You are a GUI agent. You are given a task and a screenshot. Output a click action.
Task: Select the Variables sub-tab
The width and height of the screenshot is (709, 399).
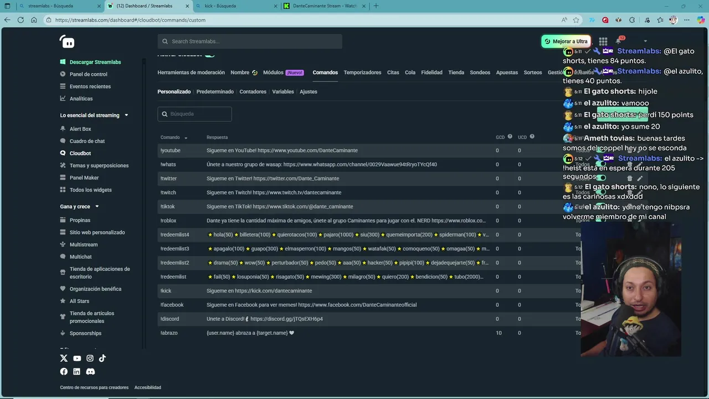pos(283,91)
